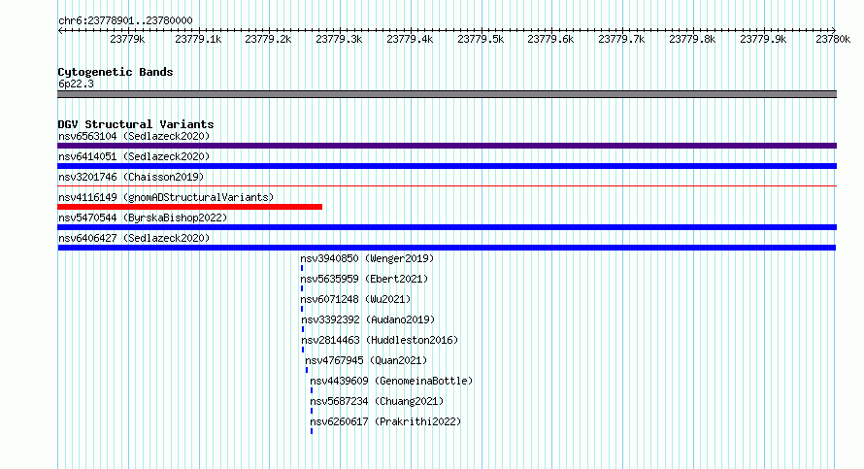864x469 pixels.
Task: Click the nsv4439609 (GenomeinaBottle) label
Action: pyautogui.click(x=391, y=381)
